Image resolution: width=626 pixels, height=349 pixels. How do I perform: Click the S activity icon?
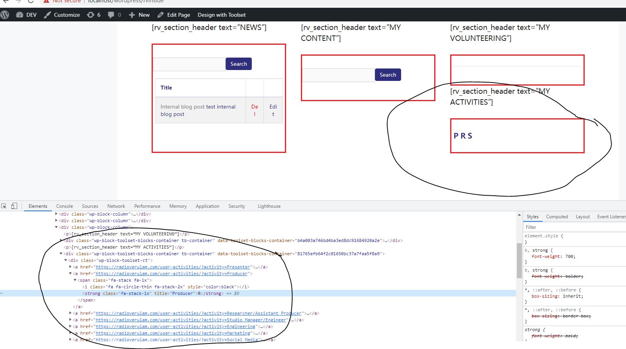[470, 136]
